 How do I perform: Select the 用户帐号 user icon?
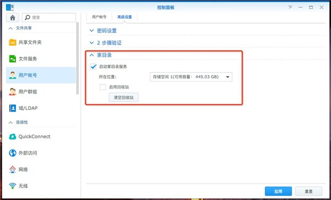coord(13,75)
